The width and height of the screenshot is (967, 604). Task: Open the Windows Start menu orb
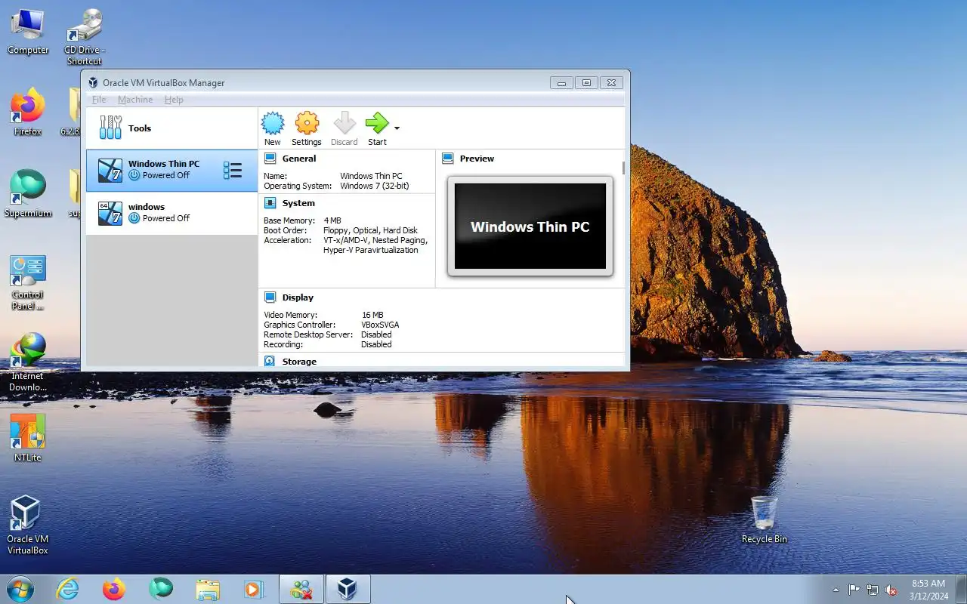click(x=20, y=589)
